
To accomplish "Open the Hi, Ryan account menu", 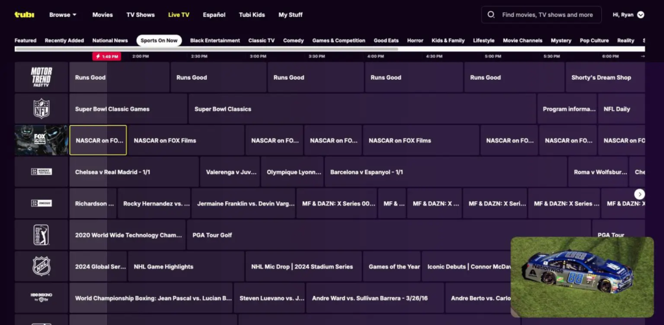I will click(x=628, y=15).
